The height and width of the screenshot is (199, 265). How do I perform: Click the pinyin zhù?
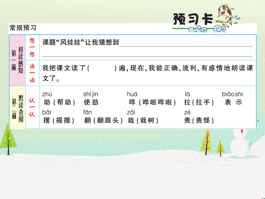click(x=47, y=94)
